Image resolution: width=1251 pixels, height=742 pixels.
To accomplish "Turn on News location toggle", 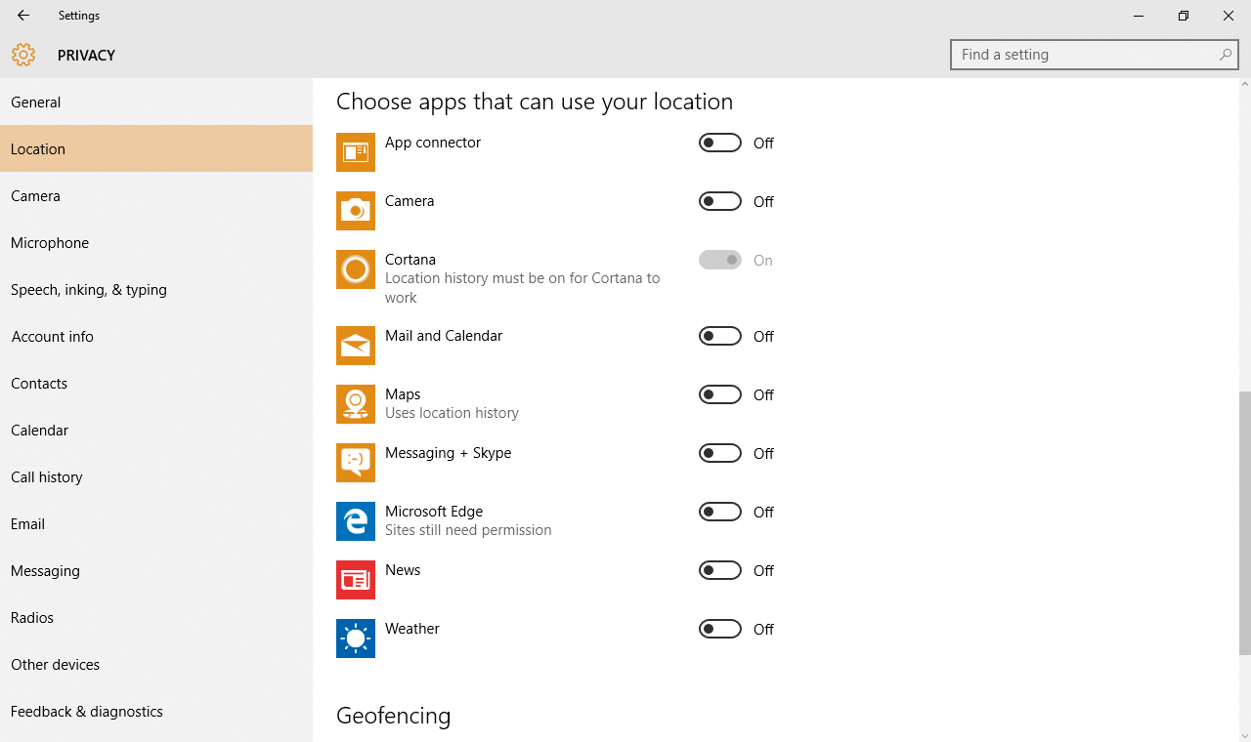I will [720, 571].
